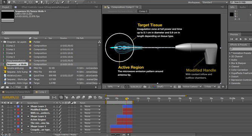Select the Pen tool
This screenshot has height=136, width=252.
pos(42,2)
